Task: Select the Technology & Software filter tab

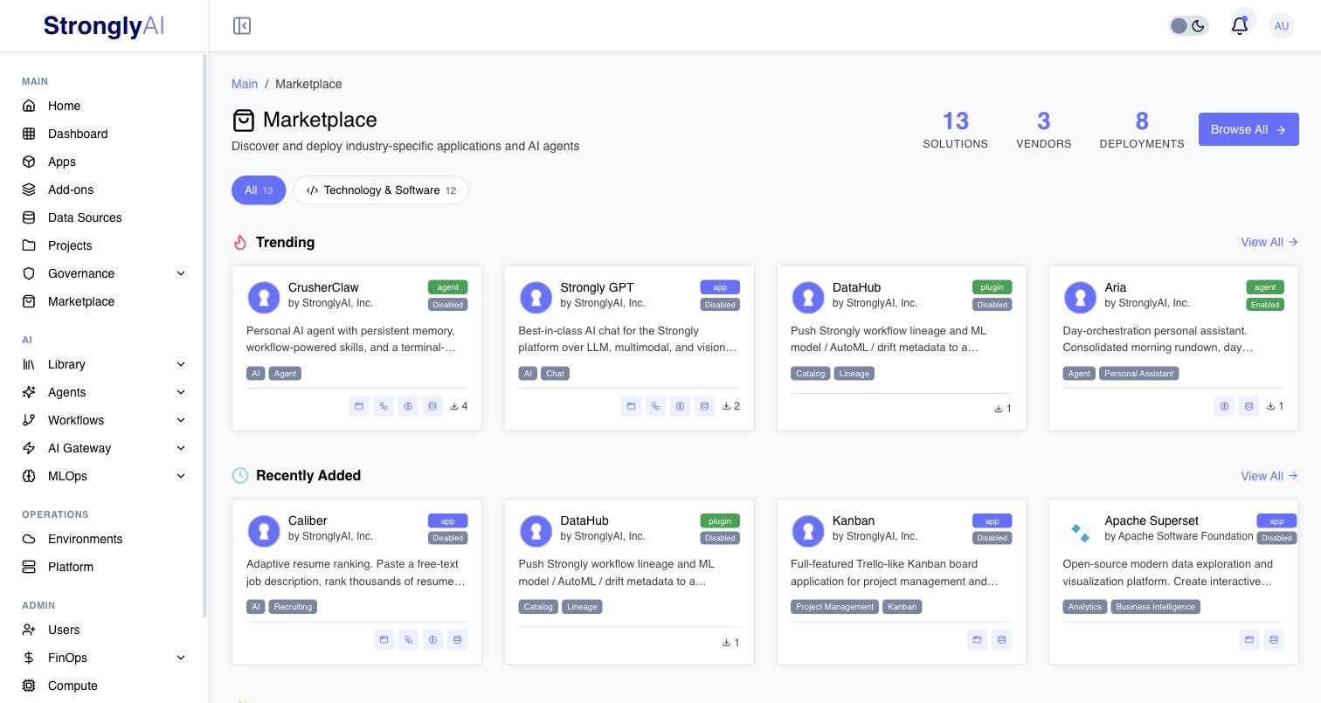Action: tap(381, 190)
